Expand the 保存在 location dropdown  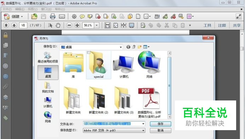point(121,47)
